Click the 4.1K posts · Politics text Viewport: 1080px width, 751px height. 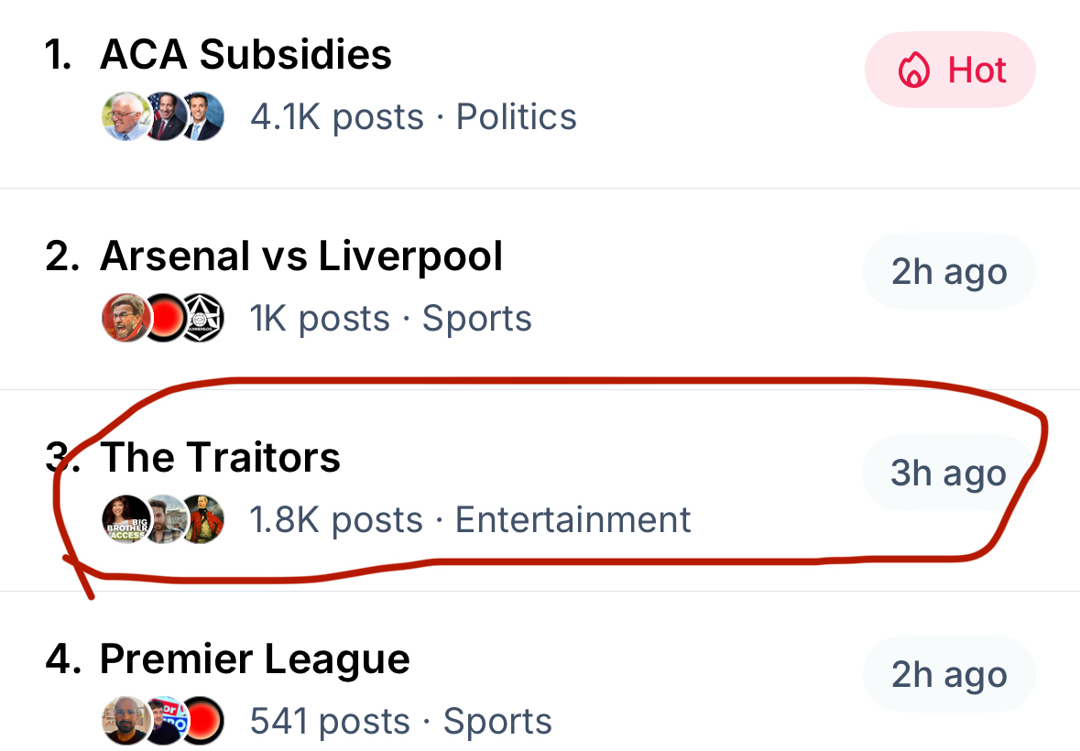[x=413, y=117]
